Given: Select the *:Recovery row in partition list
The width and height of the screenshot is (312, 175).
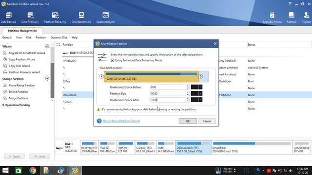Looking at the screenshot, I should point(69,61).
